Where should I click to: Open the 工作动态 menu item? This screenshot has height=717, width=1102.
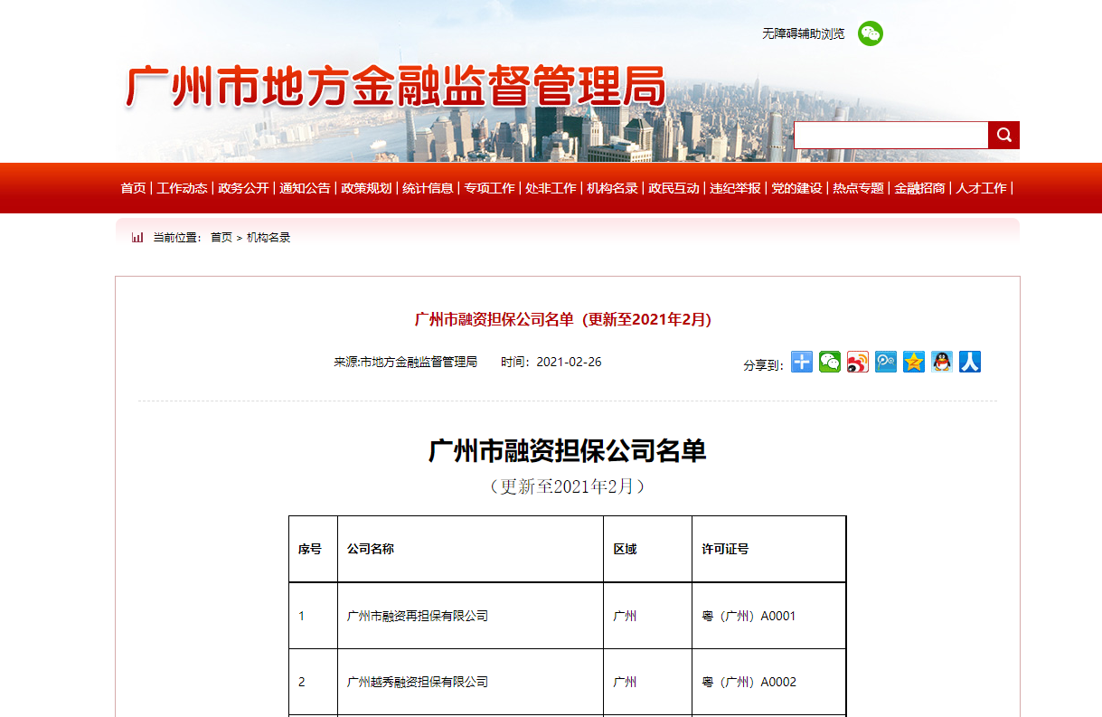(182, 188)
